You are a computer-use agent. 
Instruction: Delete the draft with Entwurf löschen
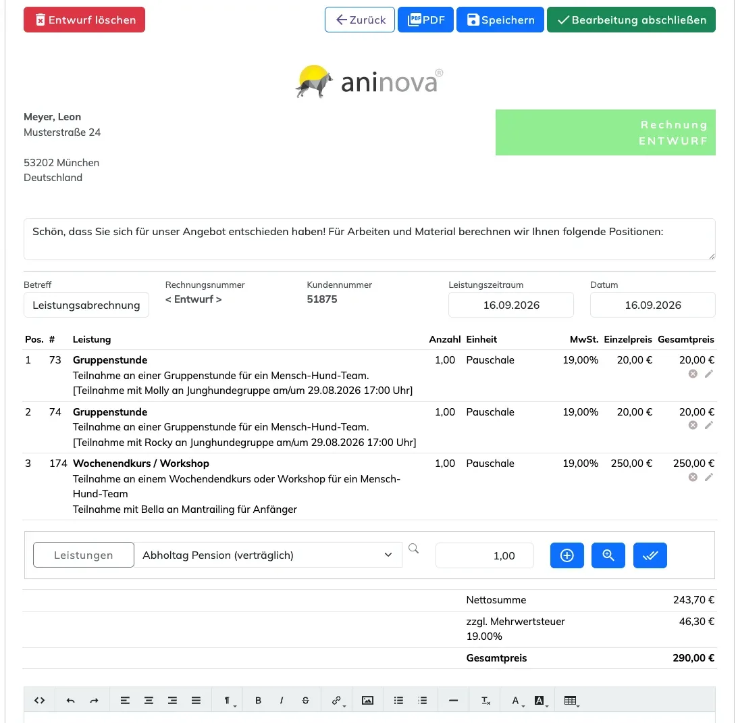tap(84, 20)
